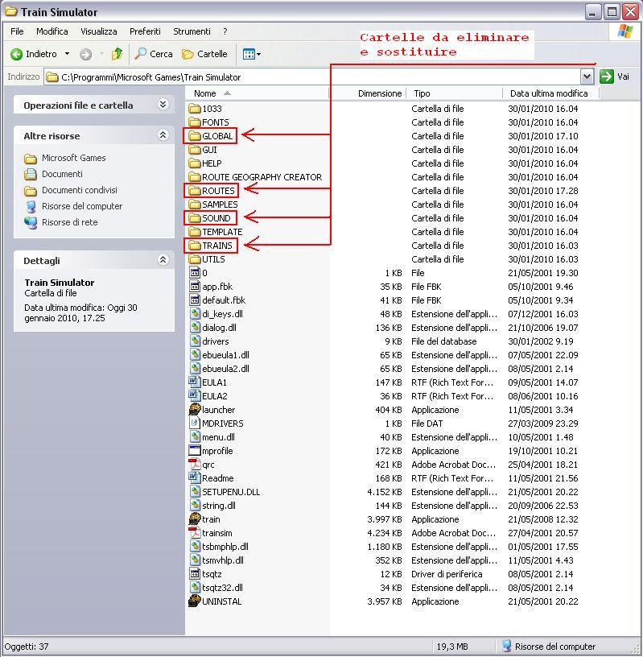Open the ? help menu
The image size is (643, 657).
[225, 31]
